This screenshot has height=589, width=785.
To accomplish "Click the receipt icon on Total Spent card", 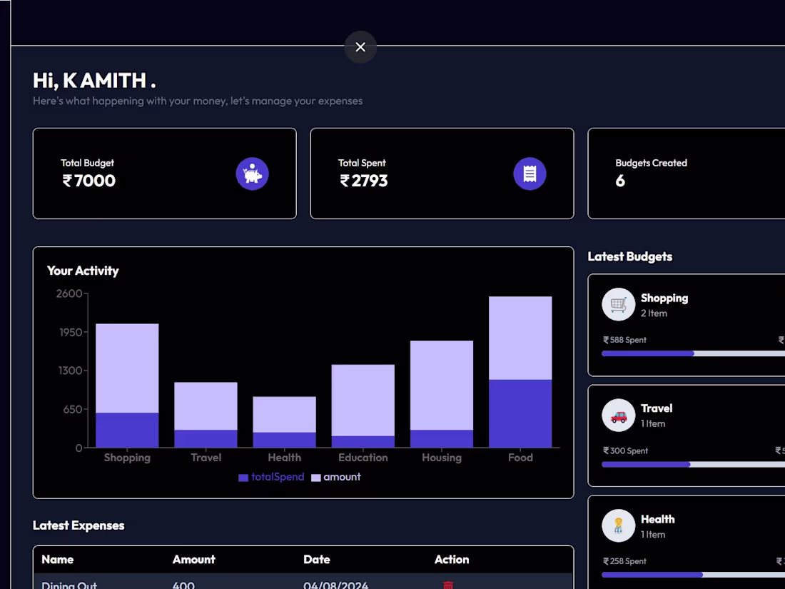I will point(530,173).
